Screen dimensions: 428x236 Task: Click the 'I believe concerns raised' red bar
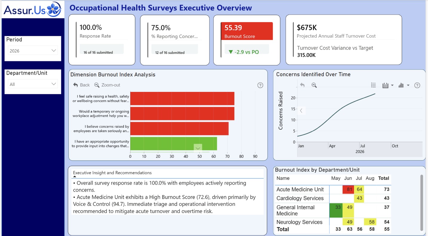179,129
